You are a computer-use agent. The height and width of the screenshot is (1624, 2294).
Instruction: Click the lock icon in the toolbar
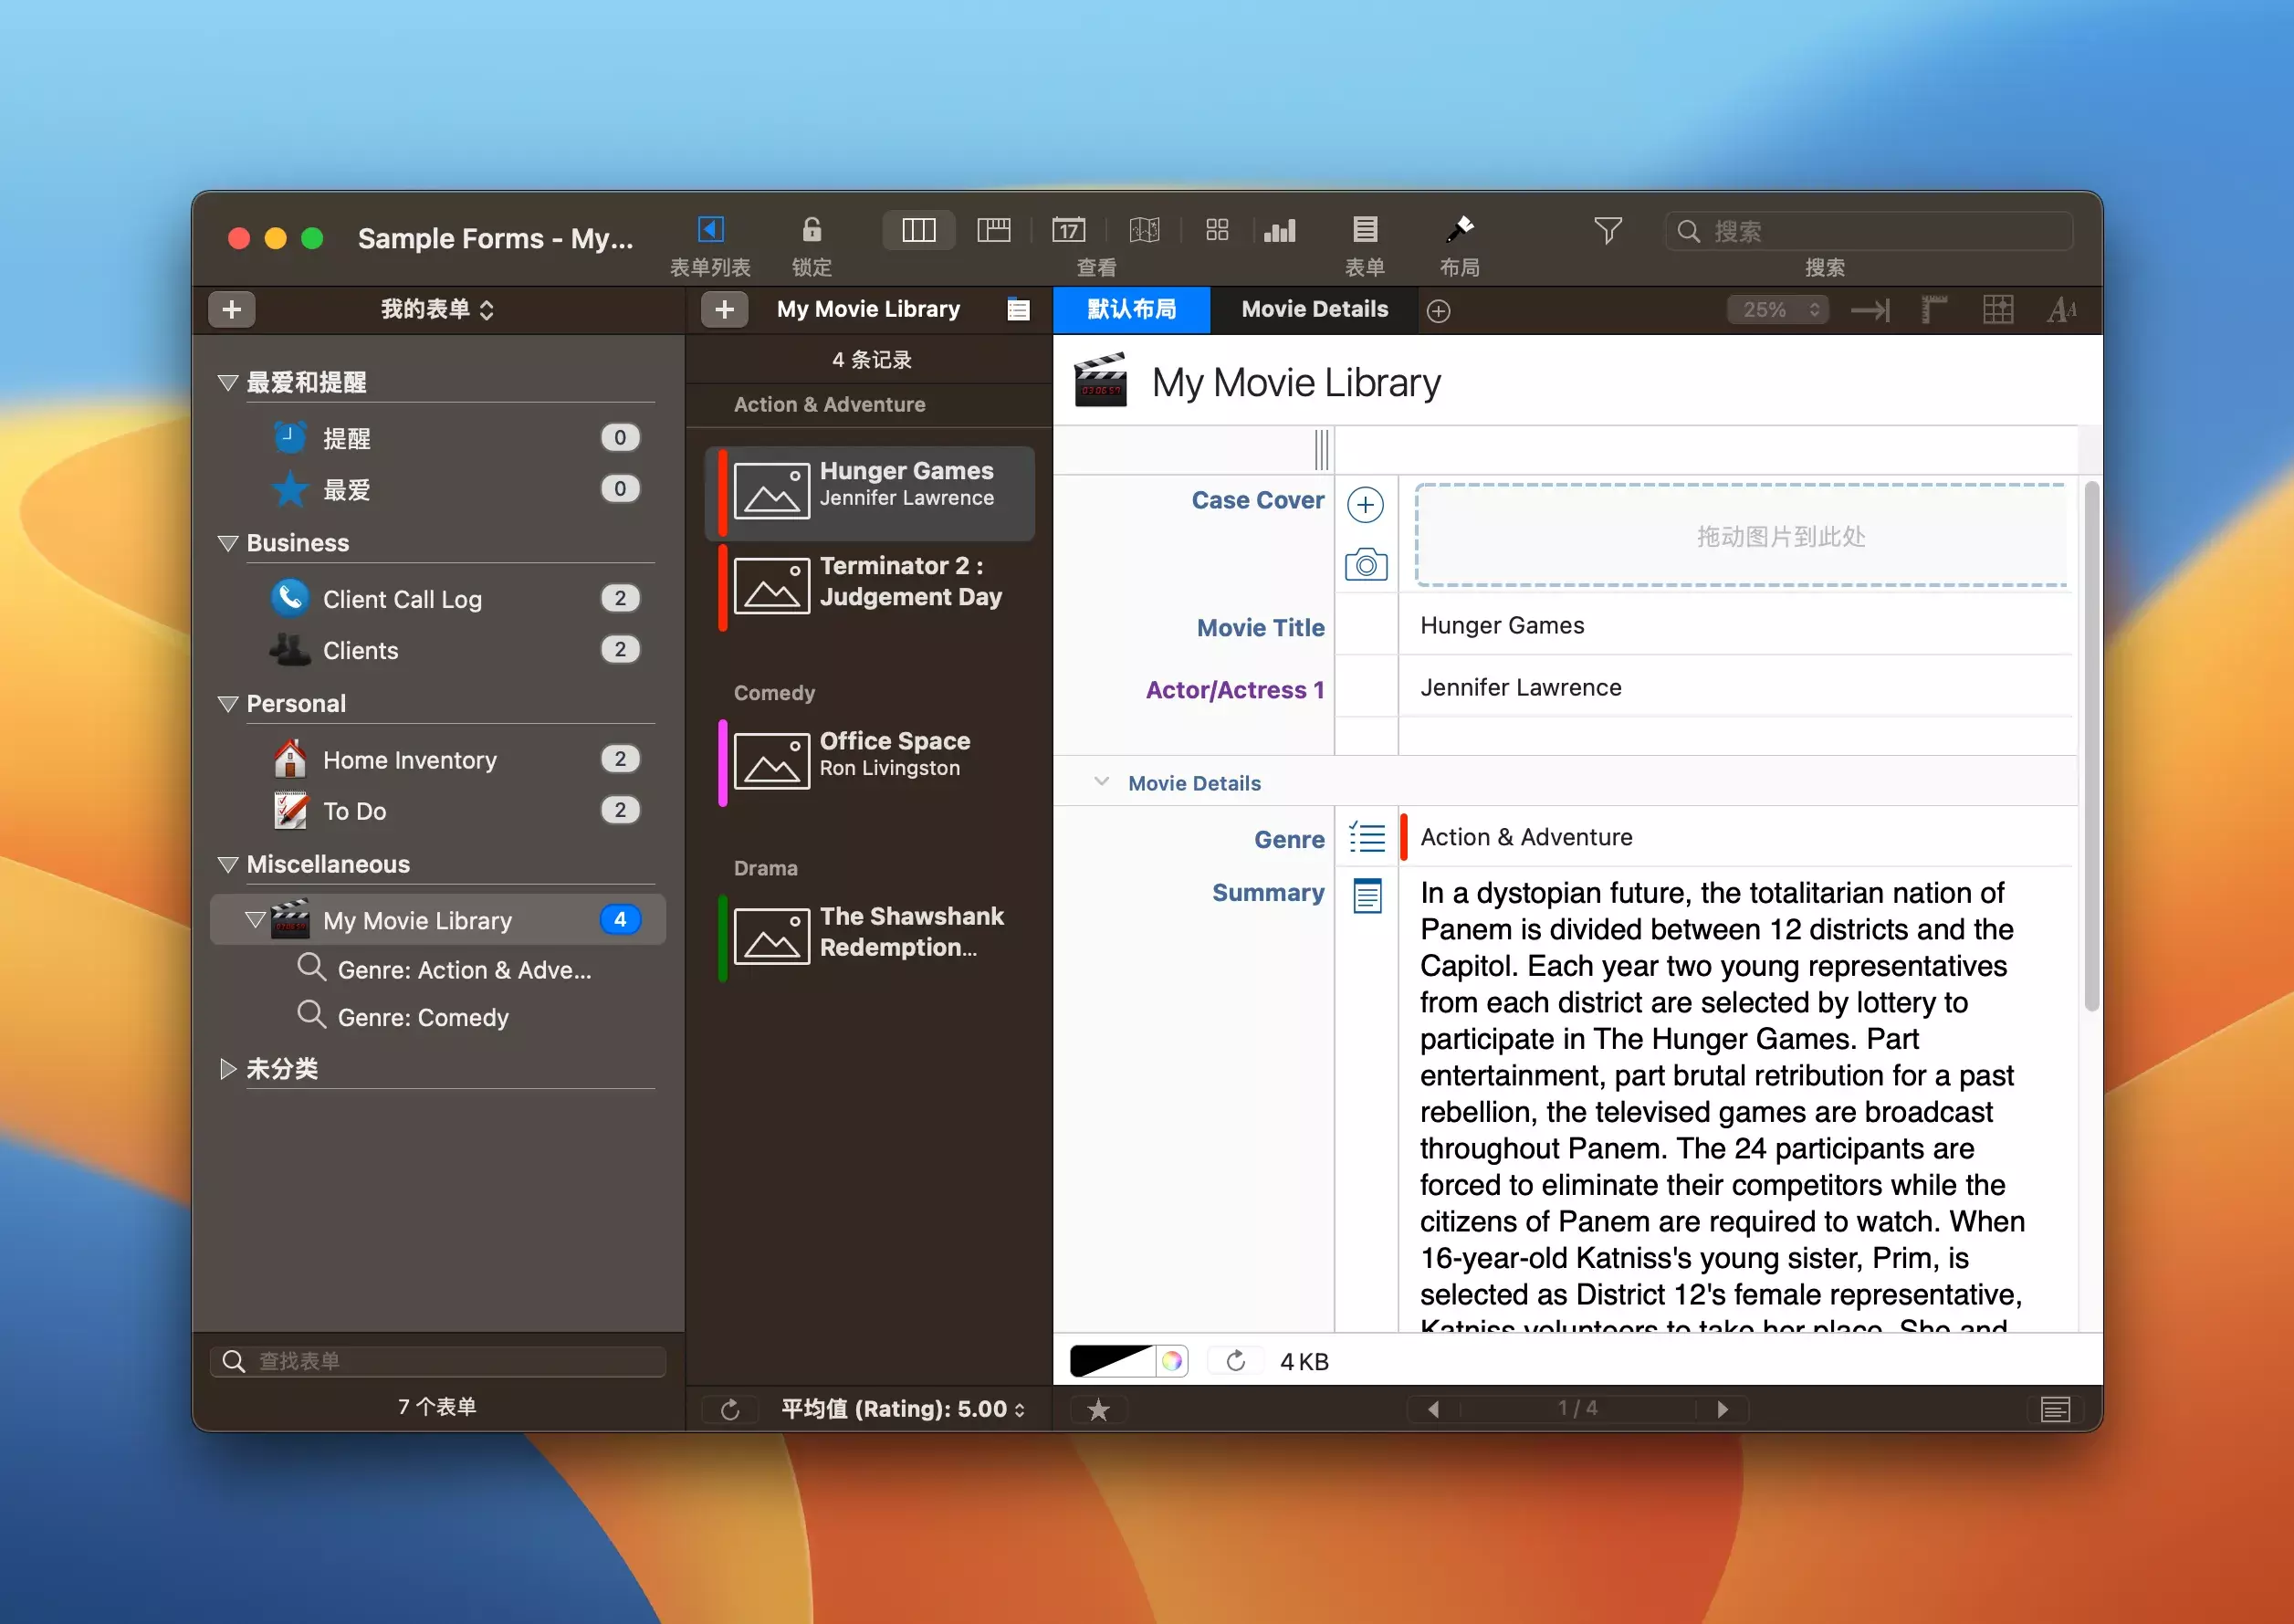pyautogui.click(x=811, y=231)
